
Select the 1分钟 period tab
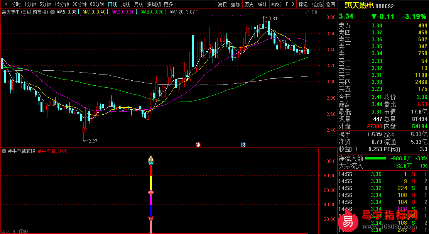(x=30, y=4)
